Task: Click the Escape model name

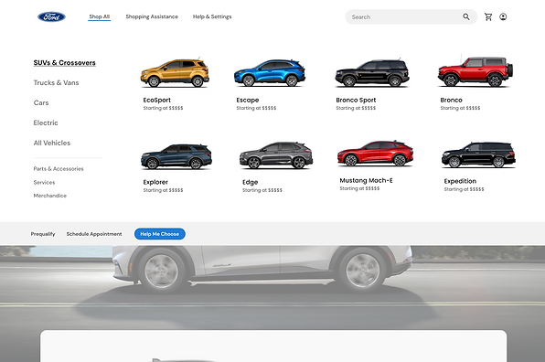Action: pyautogui.click(x=248, y=100)
